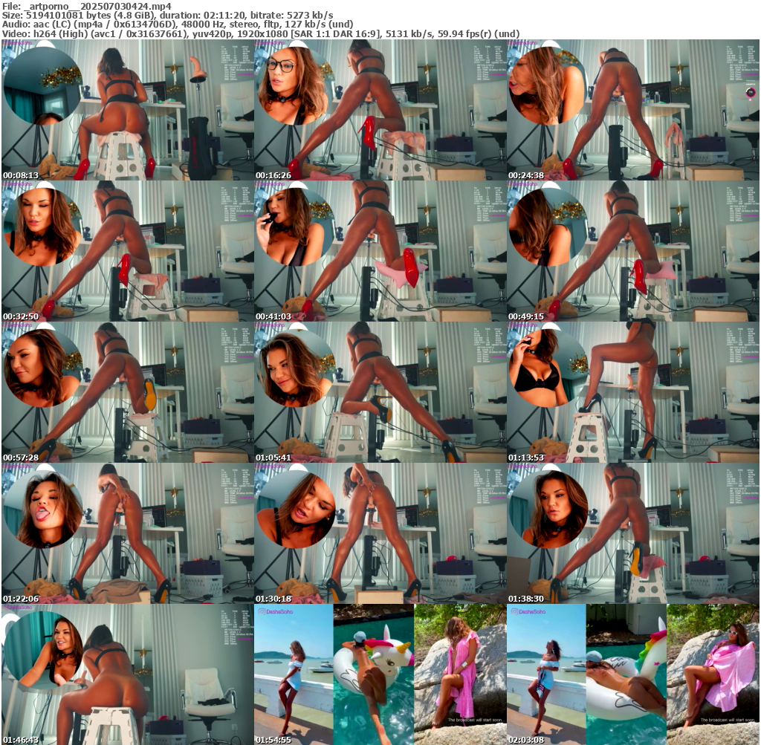Open the frame marked 00:32:50
The width and height of the screenshot is (761, 745).
point(128,251)
